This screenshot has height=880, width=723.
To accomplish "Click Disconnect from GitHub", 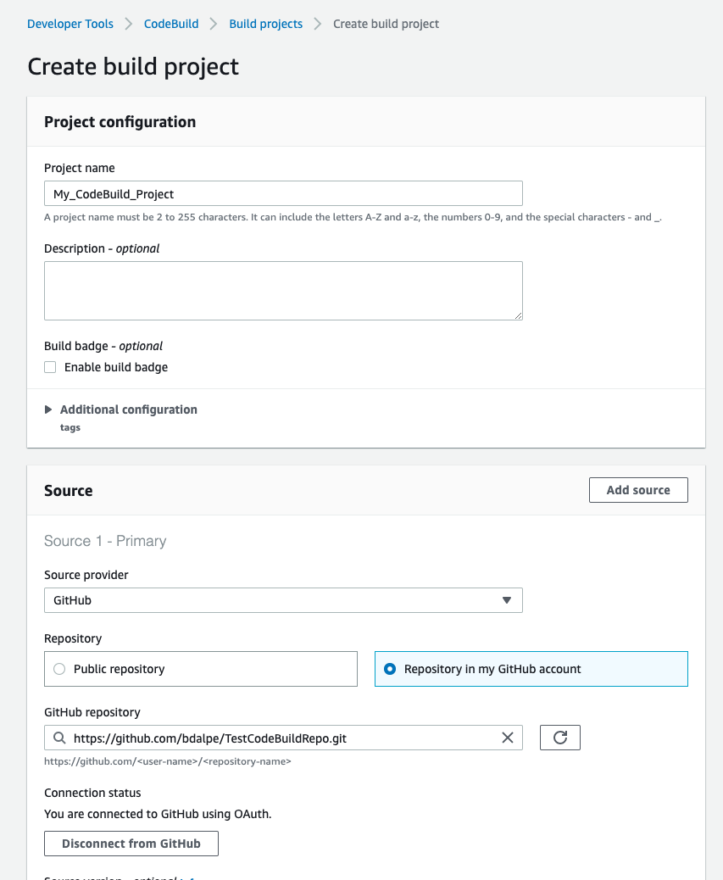I will 131,843.
